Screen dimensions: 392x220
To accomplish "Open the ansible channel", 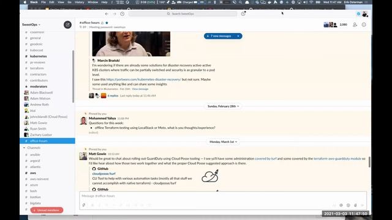I will 35,155.
